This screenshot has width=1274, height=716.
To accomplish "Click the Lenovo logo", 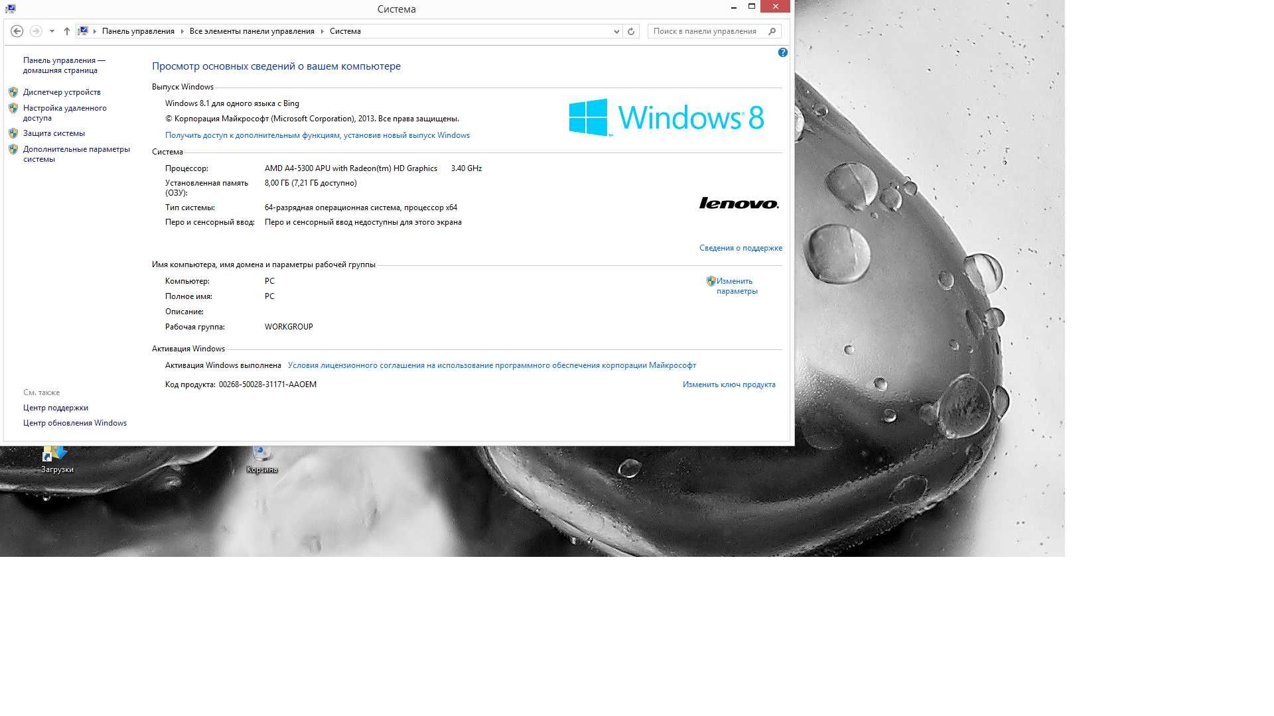I will [x=739, y=203].
